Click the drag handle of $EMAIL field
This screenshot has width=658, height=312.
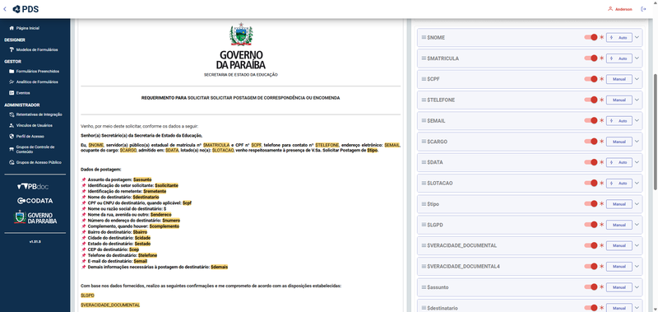(x=424, y=120)
